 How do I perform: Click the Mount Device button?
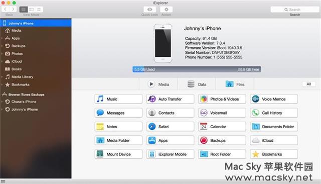pyautogui.click(x=118, y=154)
